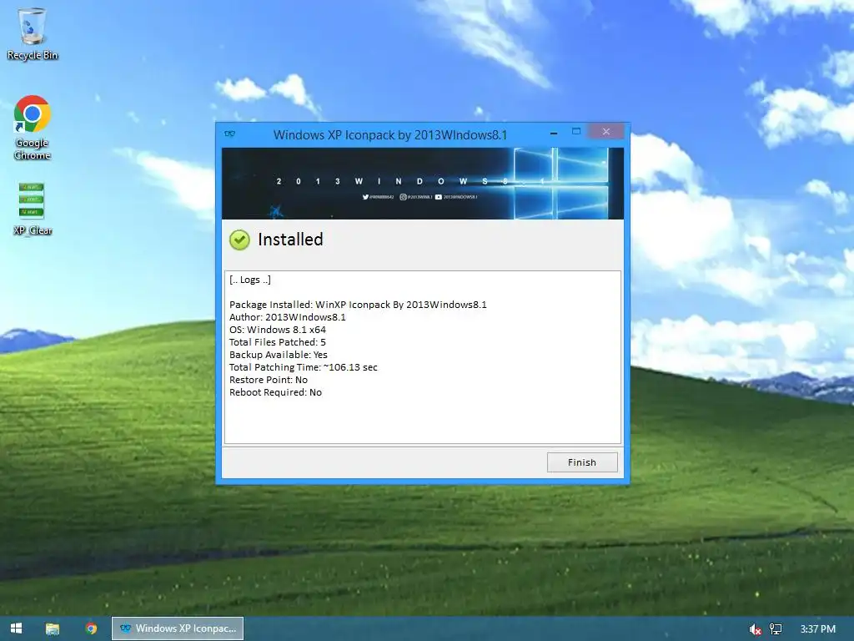
Task: Click the Instagram handle in the banner
Action: (416, 197)
